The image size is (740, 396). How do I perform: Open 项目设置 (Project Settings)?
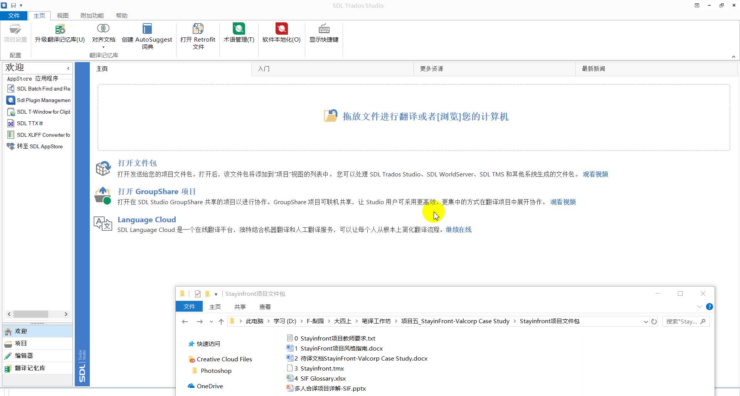15,35
